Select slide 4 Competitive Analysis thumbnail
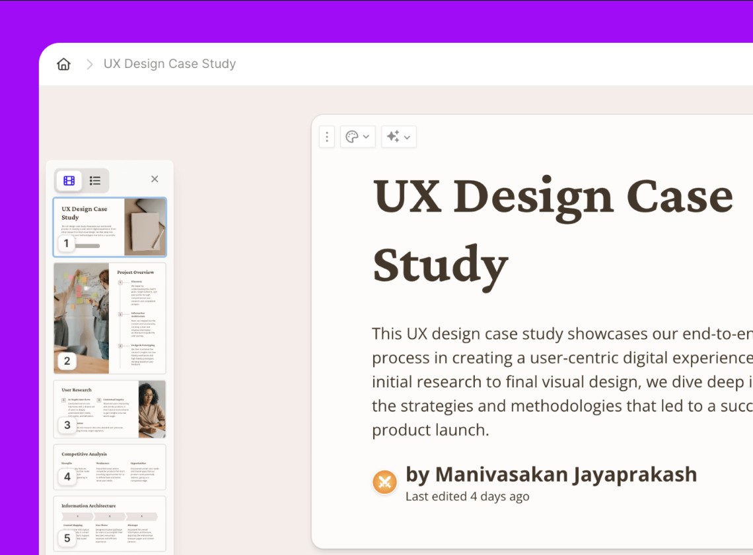Screen dimensions: 753x555 pos(110,467)
